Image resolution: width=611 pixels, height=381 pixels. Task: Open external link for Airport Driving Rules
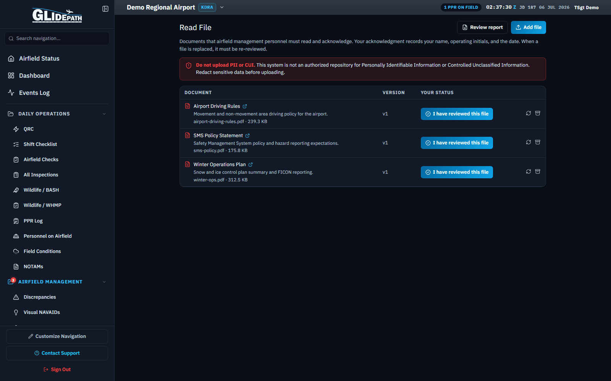(245, 106)
